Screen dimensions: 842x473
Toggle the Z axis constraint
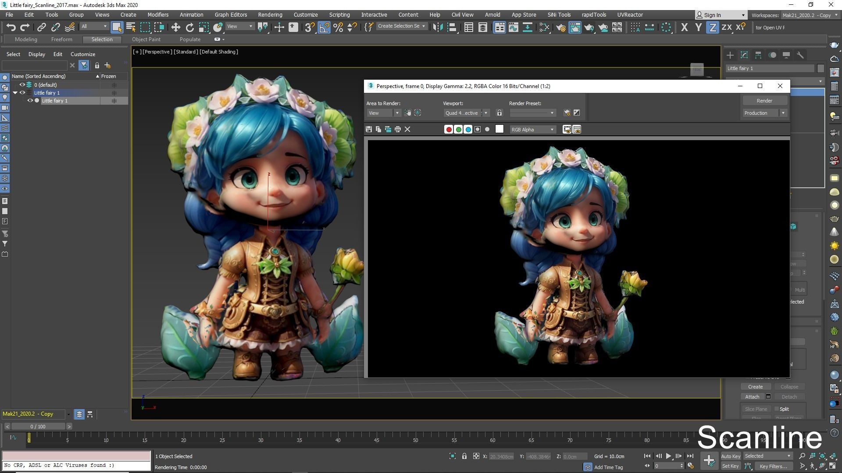[713, 27]
